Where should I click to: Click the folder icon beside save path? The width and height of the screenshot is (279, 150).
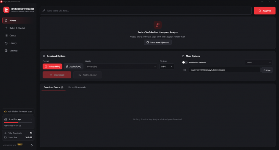[185, 70]
